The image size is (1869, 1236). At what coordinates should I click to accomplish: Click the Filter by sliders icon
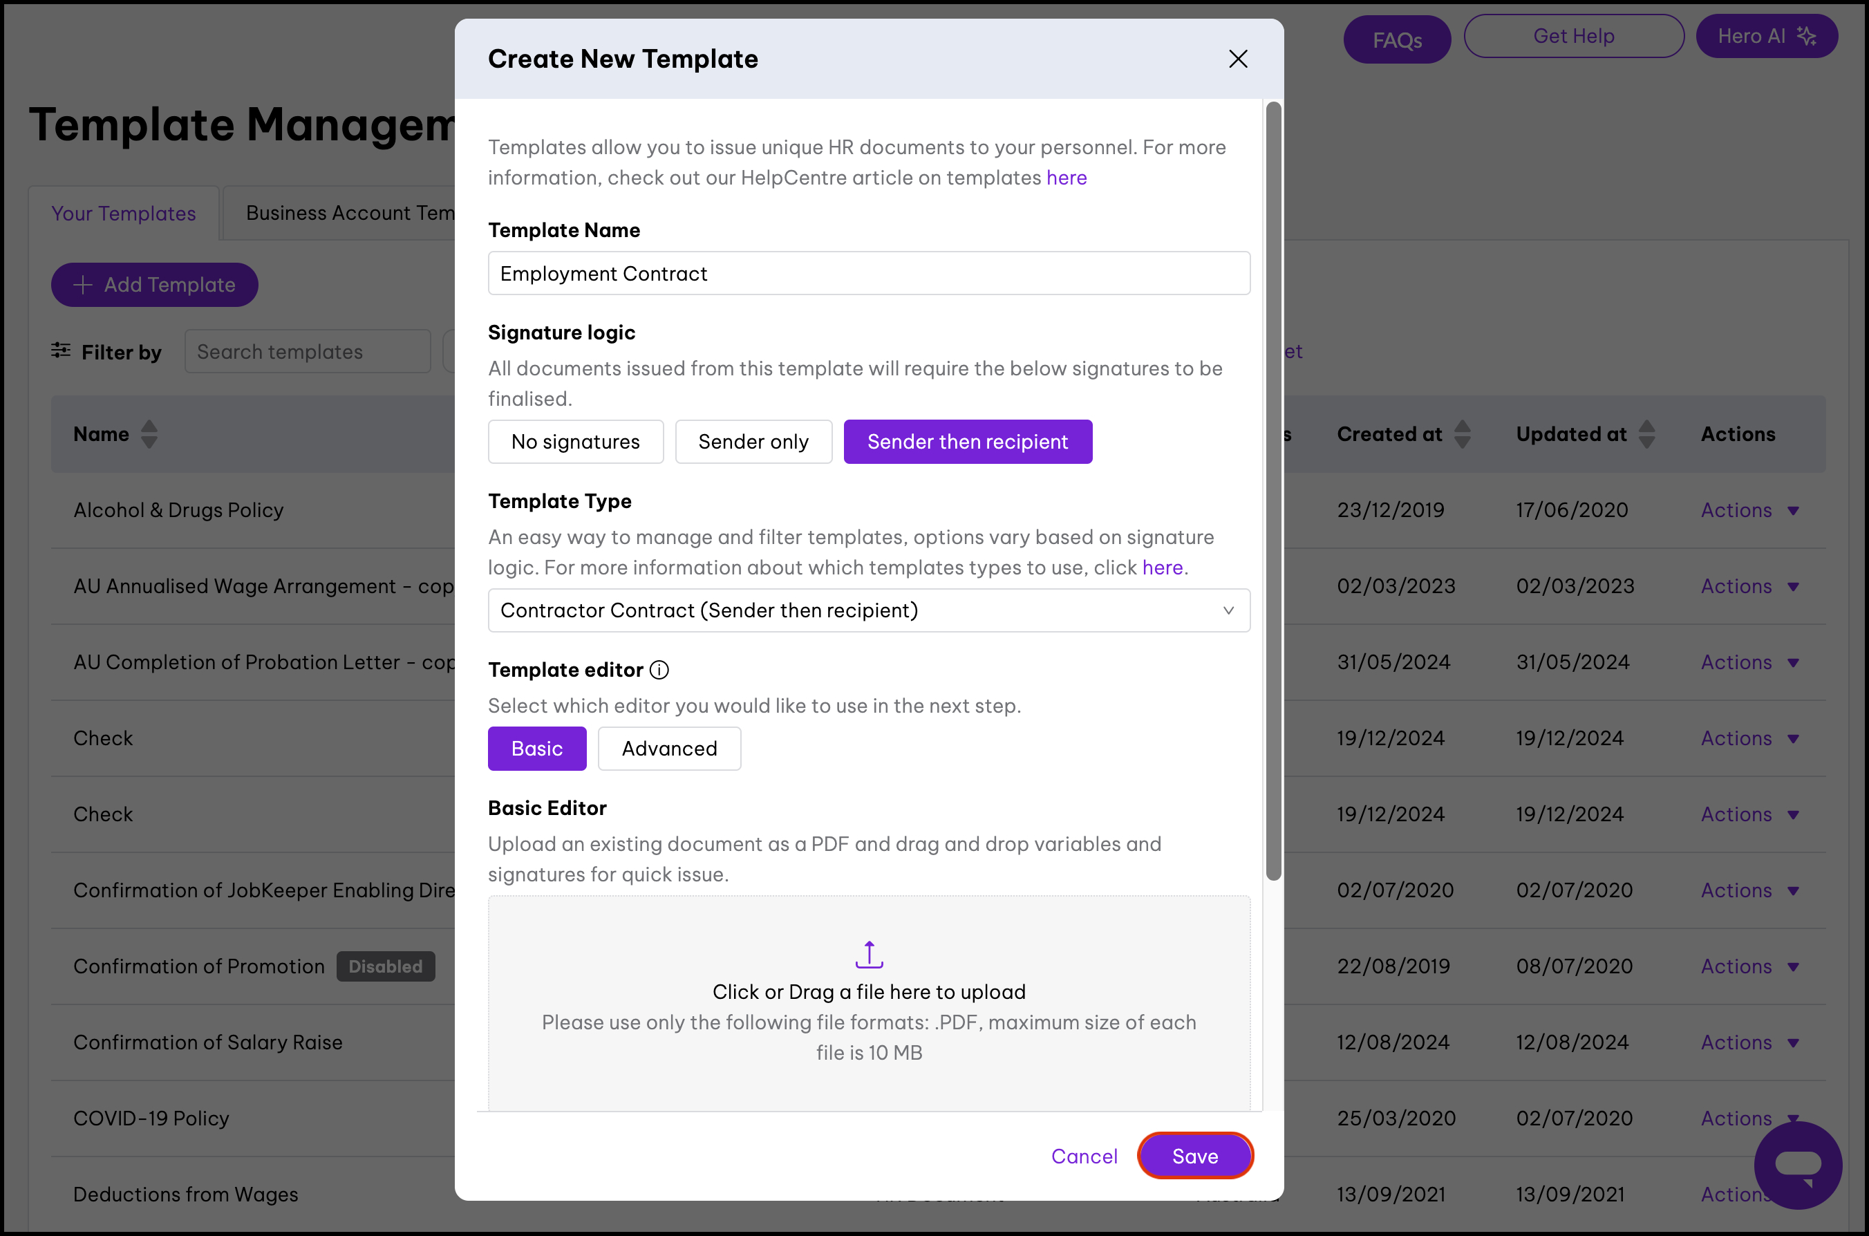point(61,350)
